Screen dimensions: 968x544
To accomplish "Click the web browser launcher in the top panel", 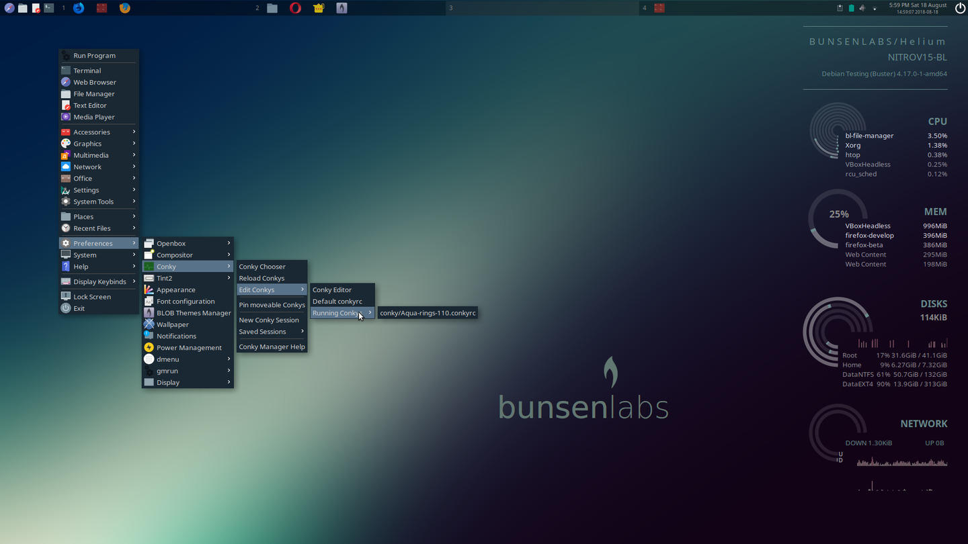I will tap(9, 8).
